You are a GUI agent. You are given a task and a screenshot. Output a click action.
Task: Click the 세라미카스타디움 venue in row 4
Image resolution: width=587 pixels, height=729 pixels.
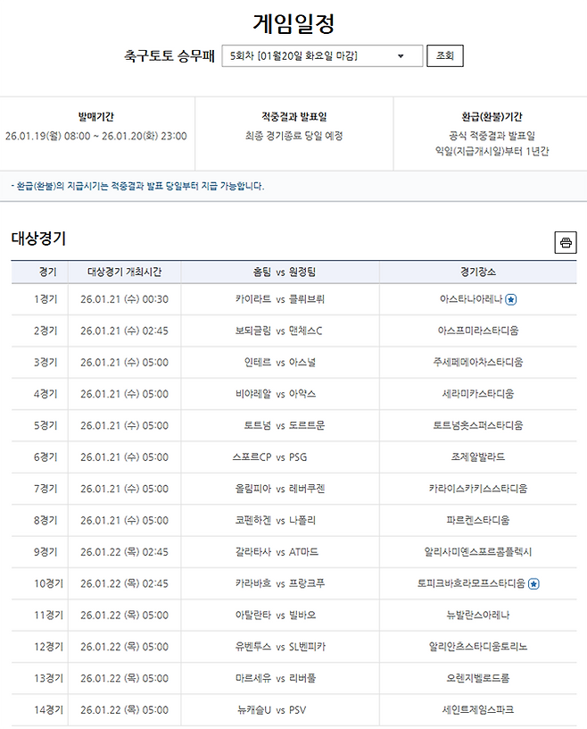[x=477, y=394]
